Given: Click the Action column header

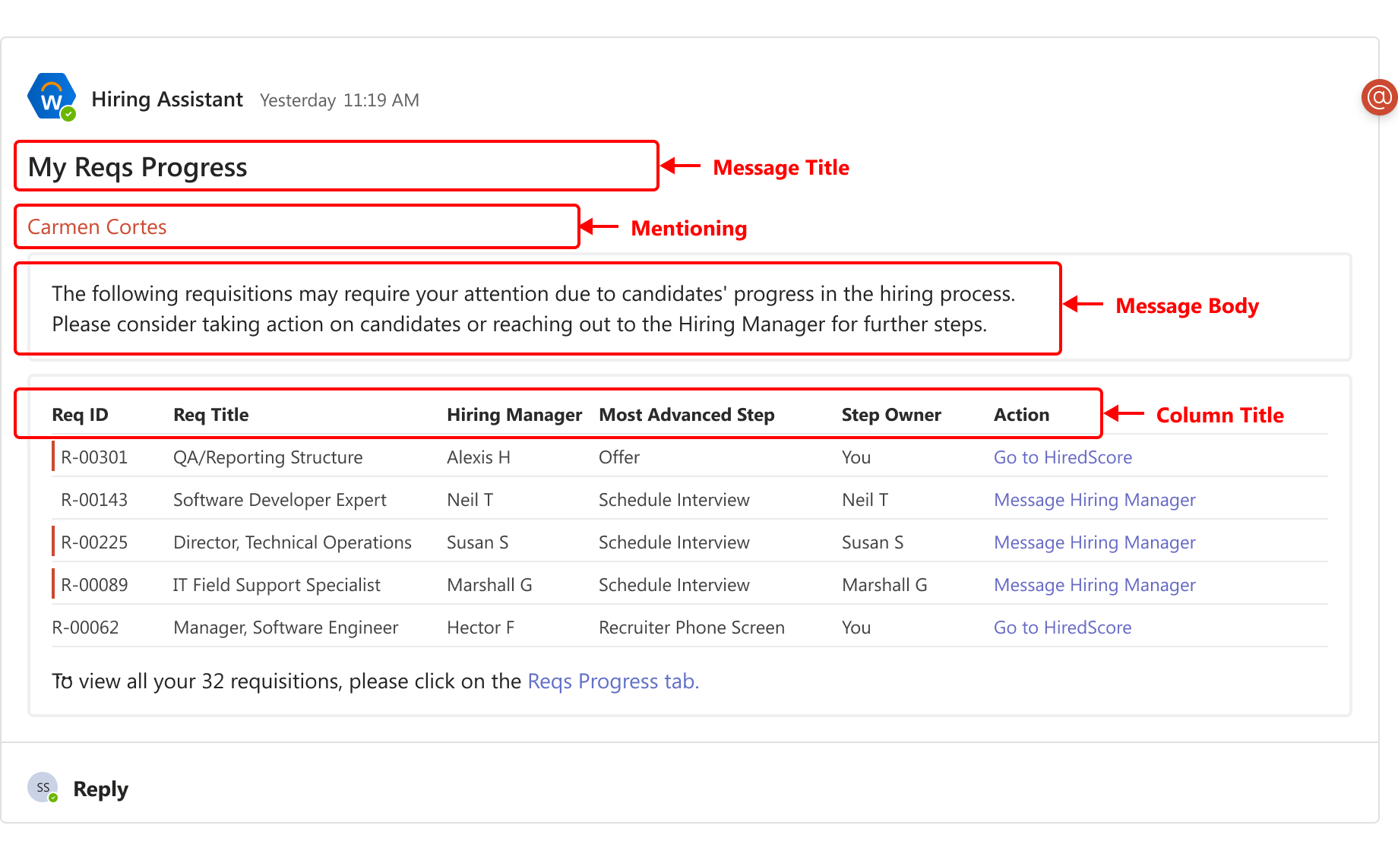Looking at the screenshot, I should coord(1022,415).
